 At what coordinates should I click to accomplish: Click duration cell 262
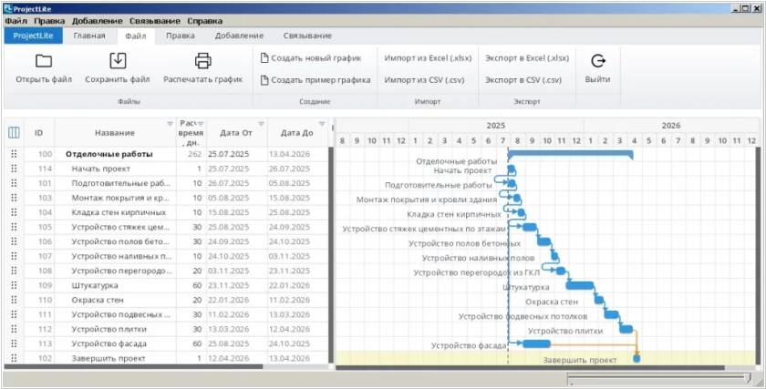click(x=194, y=154)
